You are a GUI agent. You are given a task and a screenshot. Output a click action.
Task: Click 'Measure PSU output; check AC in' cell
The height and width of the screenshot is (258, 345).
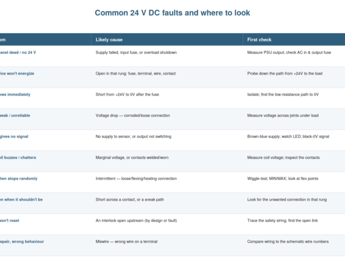289,52
